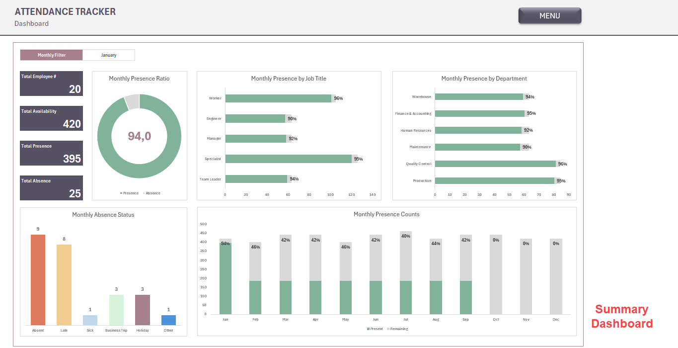Select the Absence legend entry under donut
The width and height of the screenshot is (678, 348).
(152, 193)
